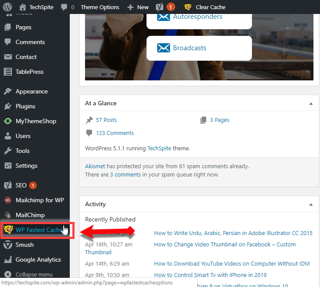The image size is (320, 287).
Task: Click the Autoresponders envelope icon
Action: pyautogui.click(x=163, y=17)
